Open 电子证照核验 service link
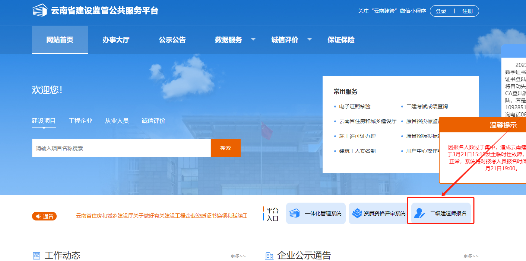Image resolution: width=526 pixels, height=261 pixels. click(355, 106)
